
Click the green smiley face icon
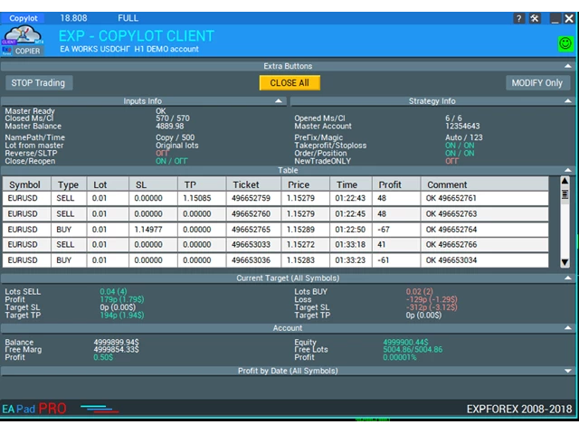565,42
